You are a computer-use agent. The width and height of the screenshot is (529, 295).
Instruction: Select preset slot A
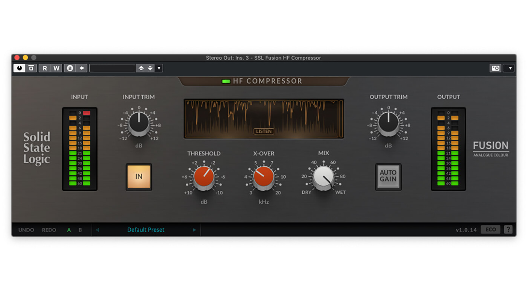[x=69, y=230]
